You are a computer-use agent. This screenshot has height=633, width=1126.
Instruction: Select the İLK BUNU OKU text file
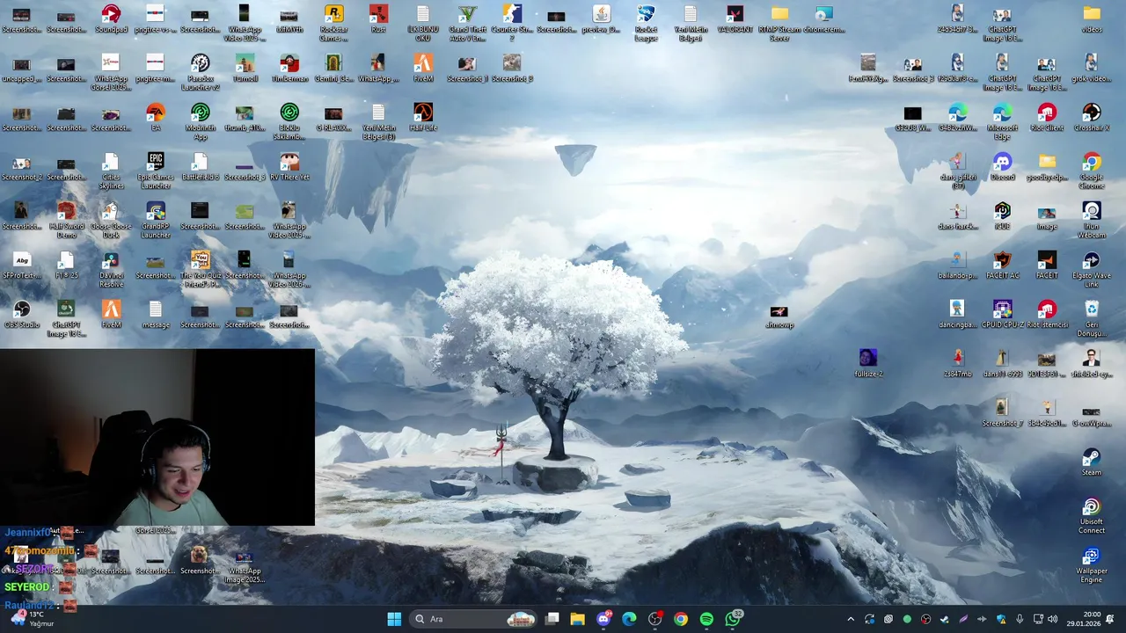point(423,23)
